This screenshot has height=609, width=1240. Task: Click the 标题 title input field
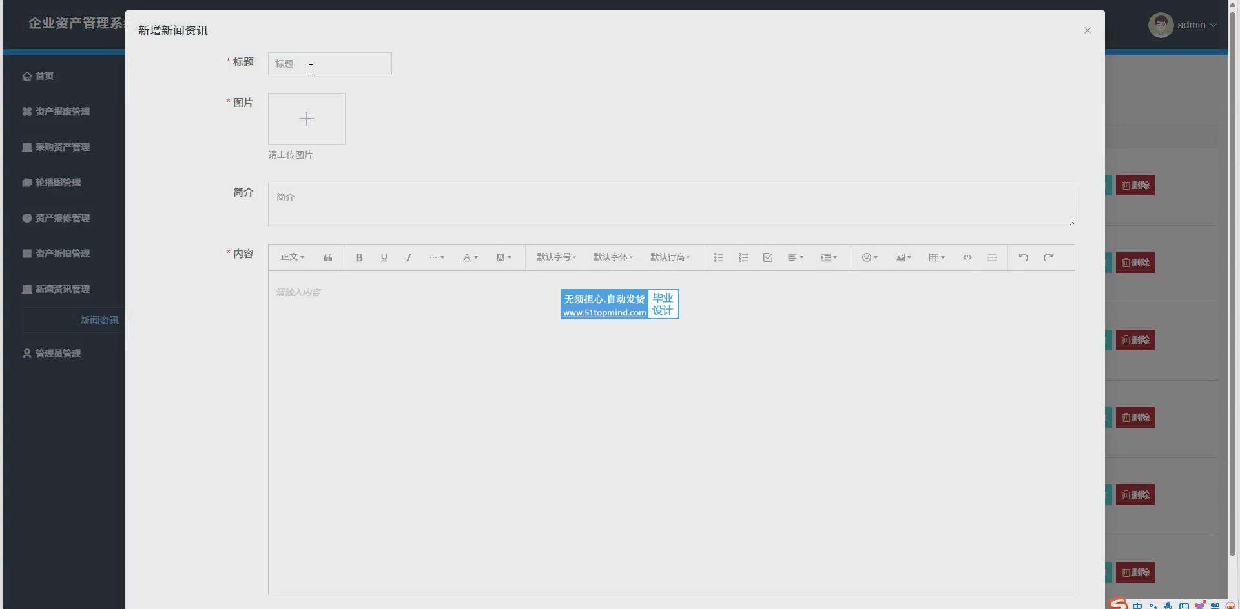tap(329, 64)
